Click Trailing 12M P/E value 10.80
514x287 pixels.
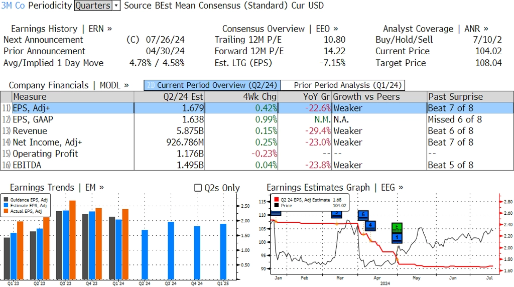pos(335,40)
